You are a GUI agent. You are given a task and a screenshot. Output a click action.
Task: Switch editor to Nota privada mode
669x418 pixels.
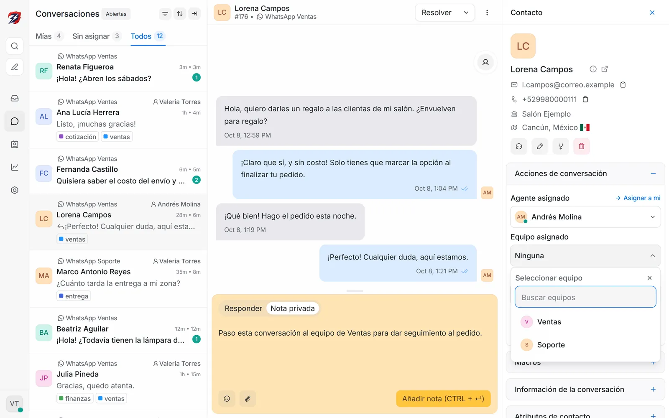click(293, 308)
